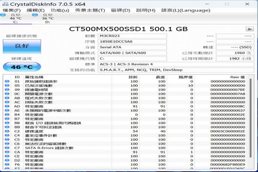The image size is (258, 172).
Task: Click the power on count 1960 次
Action: [235, 53]
